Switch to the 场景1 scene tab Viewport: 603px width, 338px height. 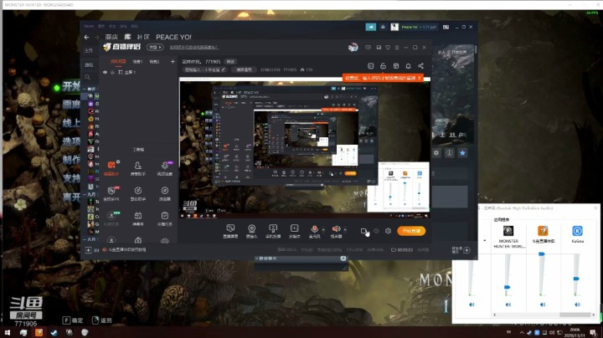(137, 61)
